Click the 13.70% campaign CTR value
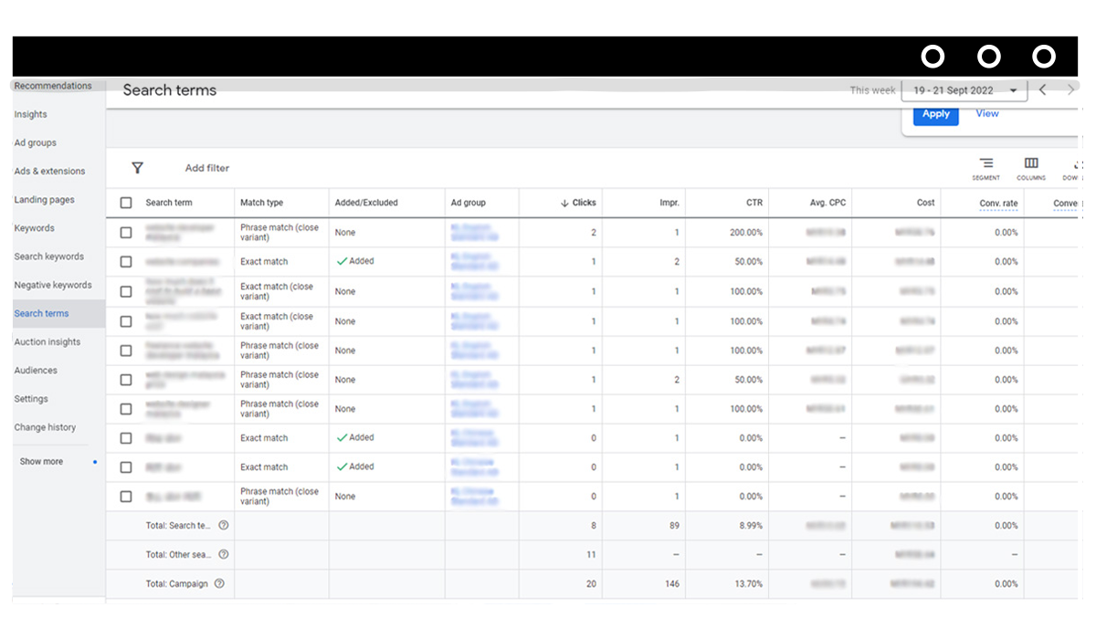Image resolution: width=1096 pixels, height=639 pixels. point(747,583)
